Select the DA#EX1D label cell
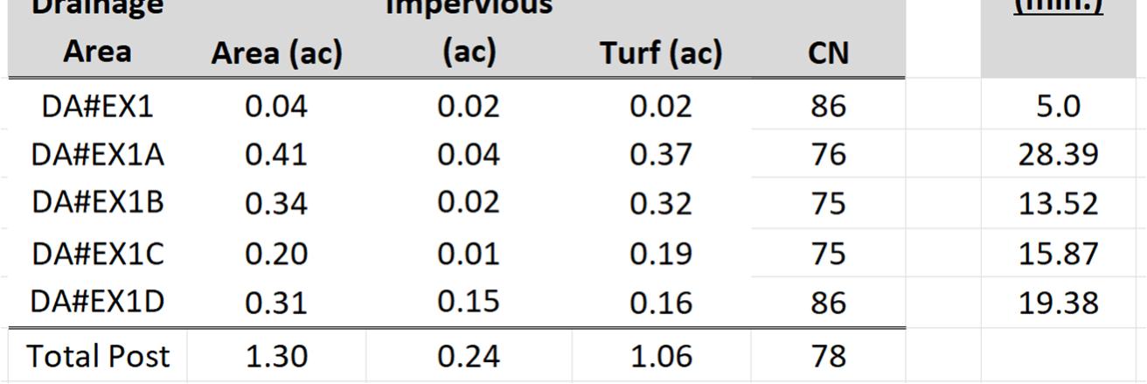 point(97,302)
